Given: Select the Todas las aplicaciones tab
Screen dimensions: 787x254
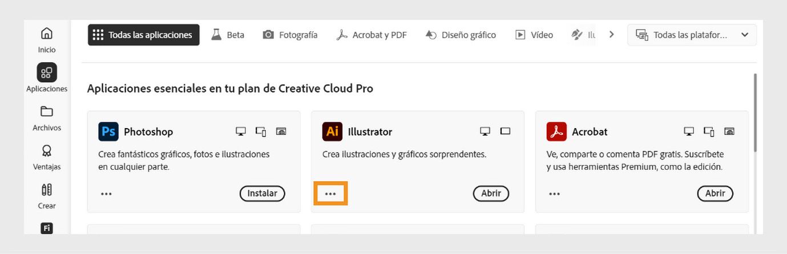Looking at the screenshot, I should click(x=144, y=35).
